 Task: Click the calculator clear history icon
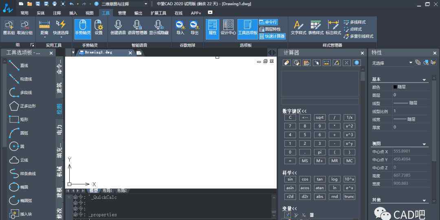[x=297, y=63]
